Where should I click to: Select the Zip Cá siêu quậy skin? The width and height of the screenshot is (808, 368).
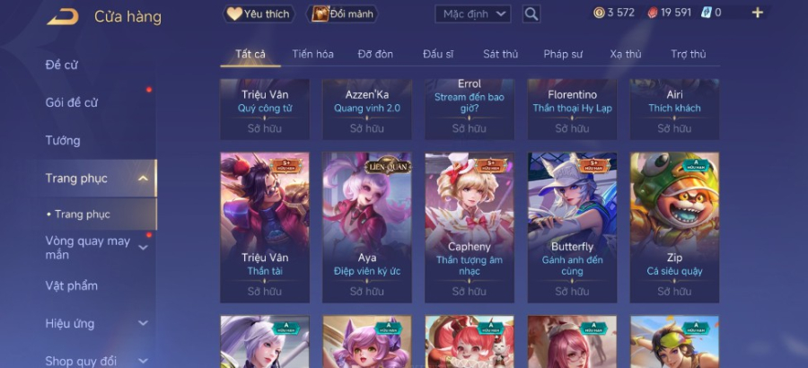674,227
